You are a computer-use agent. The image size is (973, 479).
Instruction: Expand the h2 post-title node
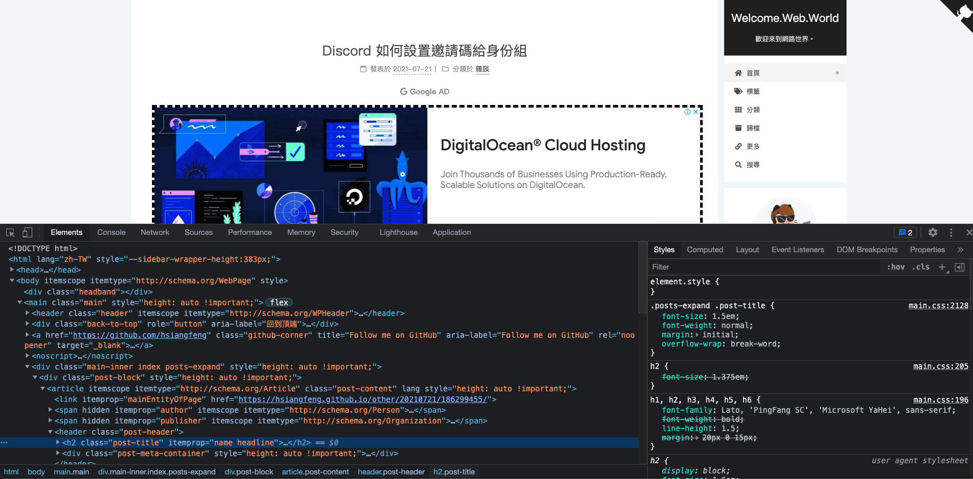[58, 443]
